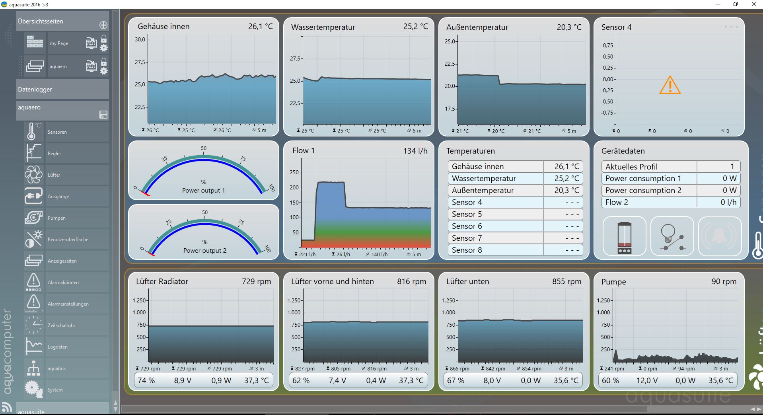Image resolution: width=763 pixels, height=415 pixels.
Task: Open the Sensoren thermometer icon
Action: point(33,132)
